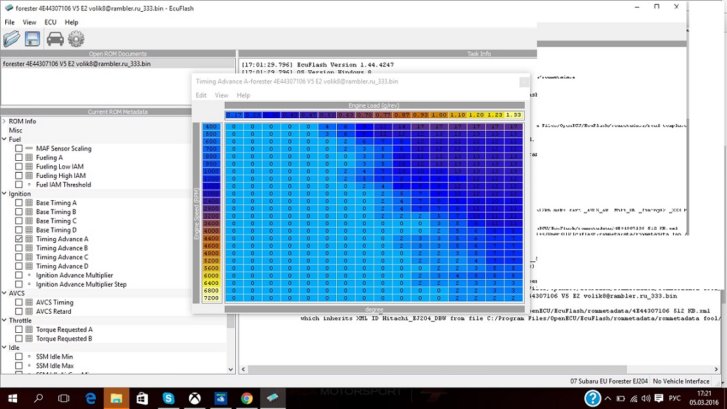Screen dimensions: 727x409
Task: Open the Edit menu in table window
Action: point(201,95)
